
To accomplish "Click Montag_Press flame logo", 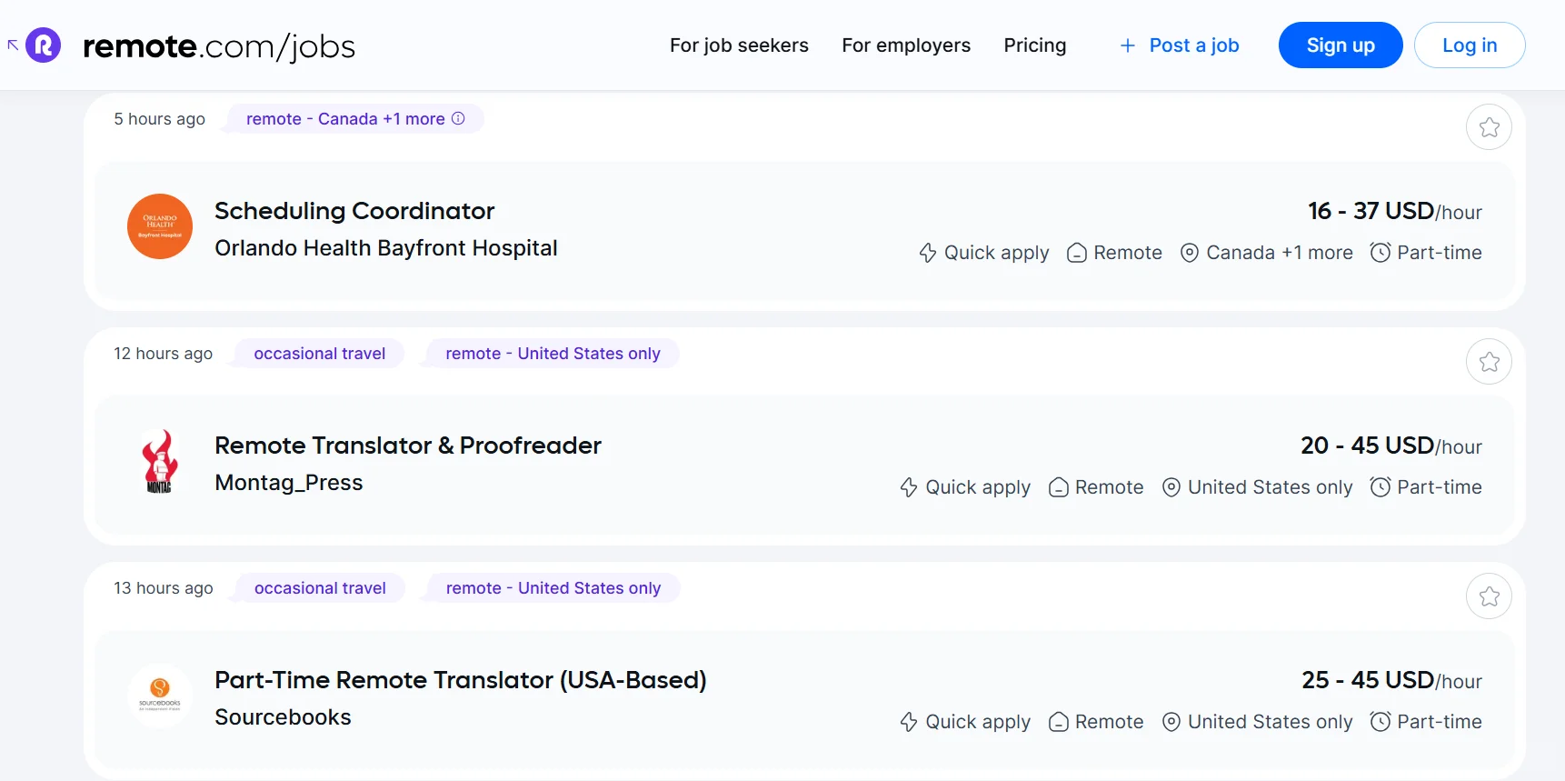I will click(x=160, y=461).
